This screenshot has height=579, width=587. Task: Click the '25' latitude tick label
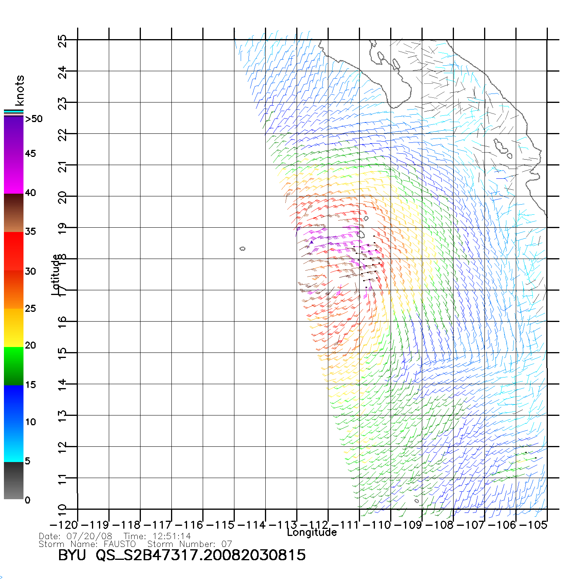63,41
